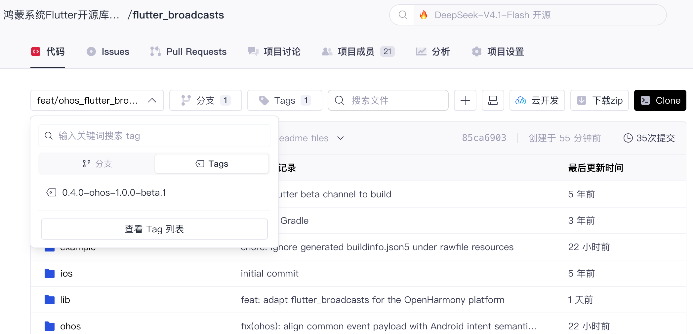Open the 'ignore generated buildinfo.json5' commit message
693x334 pixels.
[392, 247]
